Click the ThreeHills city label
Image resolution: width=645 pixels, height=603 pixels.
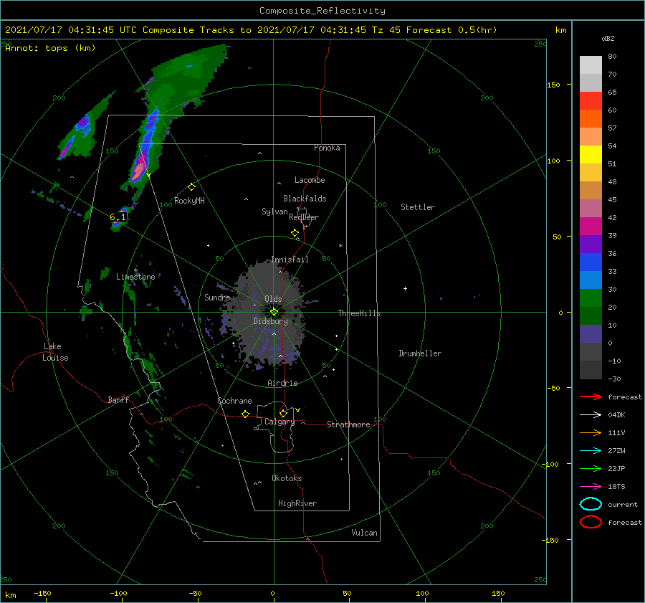coord(359,313)
